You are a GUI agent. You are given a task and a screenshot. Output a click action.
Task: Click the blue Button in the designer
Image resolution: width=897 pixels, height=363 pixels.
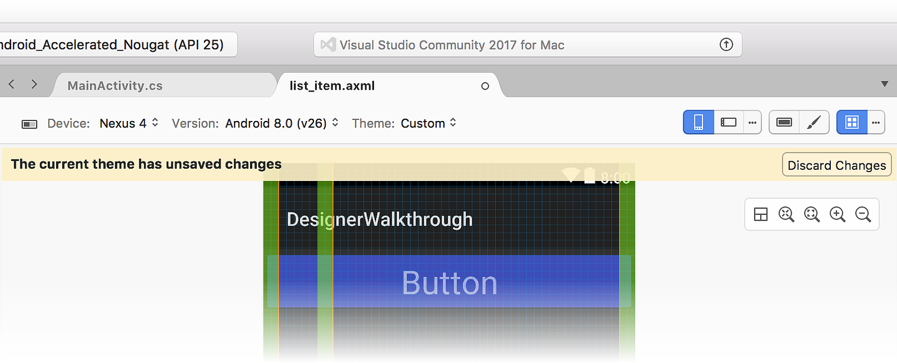click(x=449, y=282)
